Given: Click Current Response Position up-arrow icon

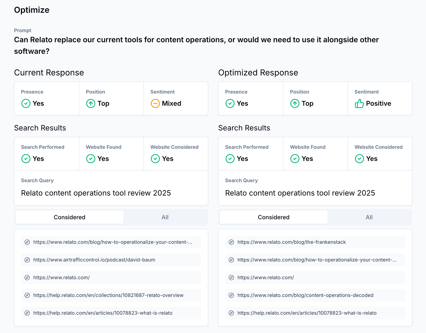Looking at the screenshot, I should tap(91, 103).
